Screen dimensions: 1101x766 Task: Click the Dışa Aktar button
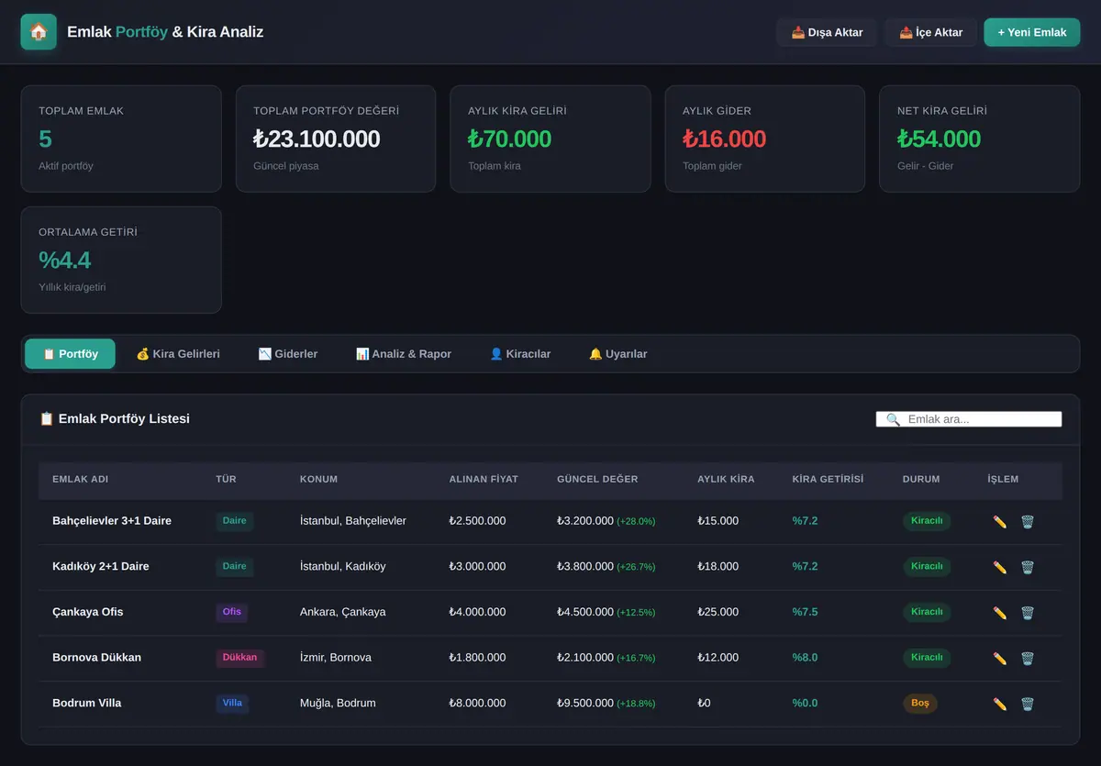[827, 32]
